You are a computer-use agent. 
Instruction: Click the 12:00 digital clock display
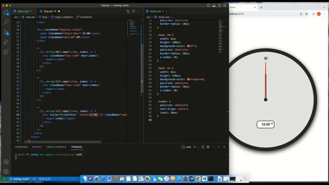pos(265,124)
